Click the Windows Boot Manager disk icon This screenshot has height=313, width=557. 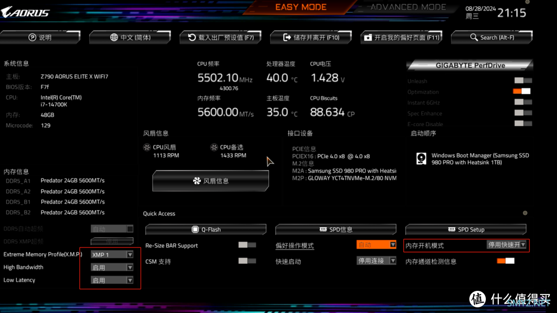coord(421,158)
